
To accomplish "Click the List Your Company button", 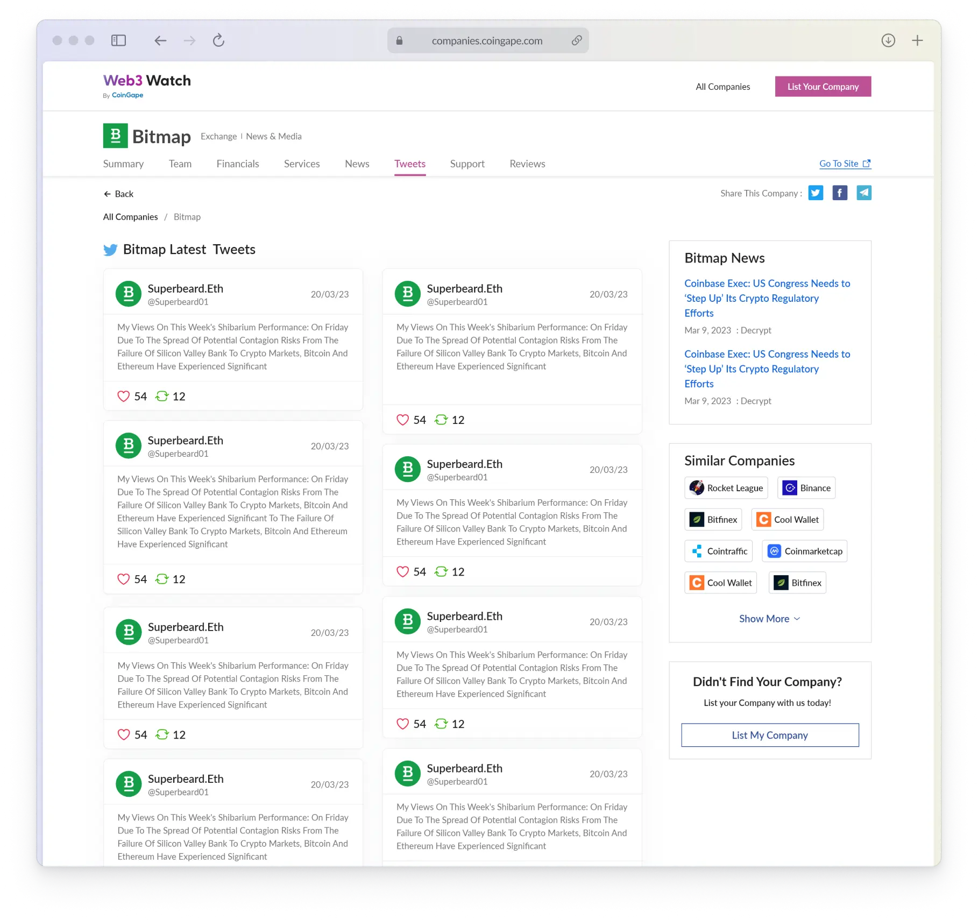I will (823, 87).
